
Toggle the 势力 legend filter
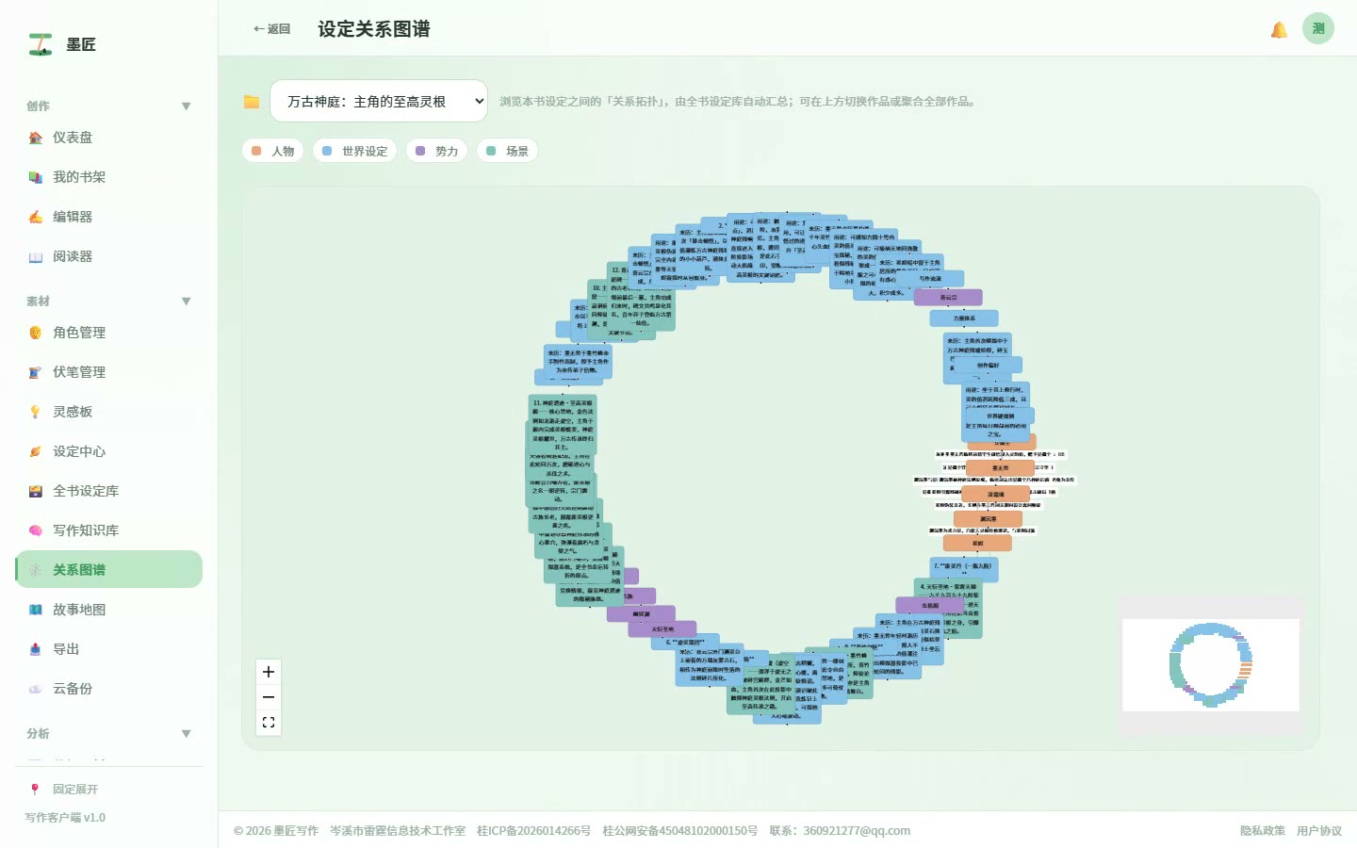point(436,151)
